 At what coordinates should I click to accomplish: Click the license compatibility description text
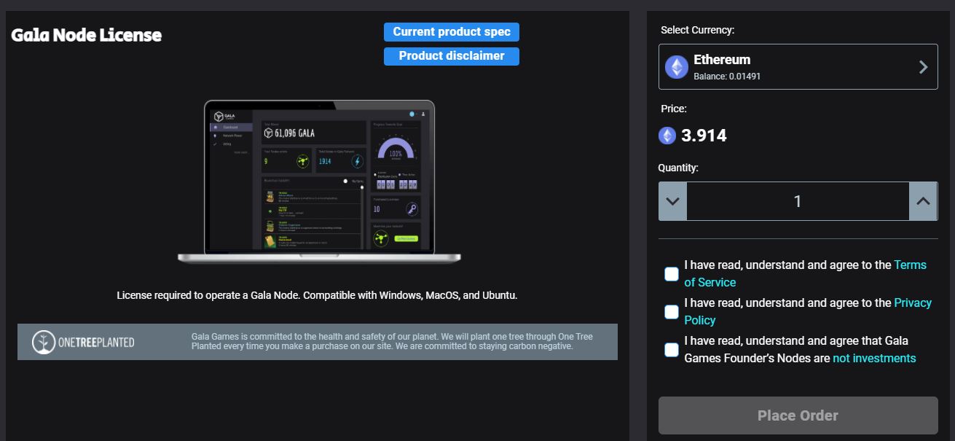pyautogui.click(x=317, y=295)
